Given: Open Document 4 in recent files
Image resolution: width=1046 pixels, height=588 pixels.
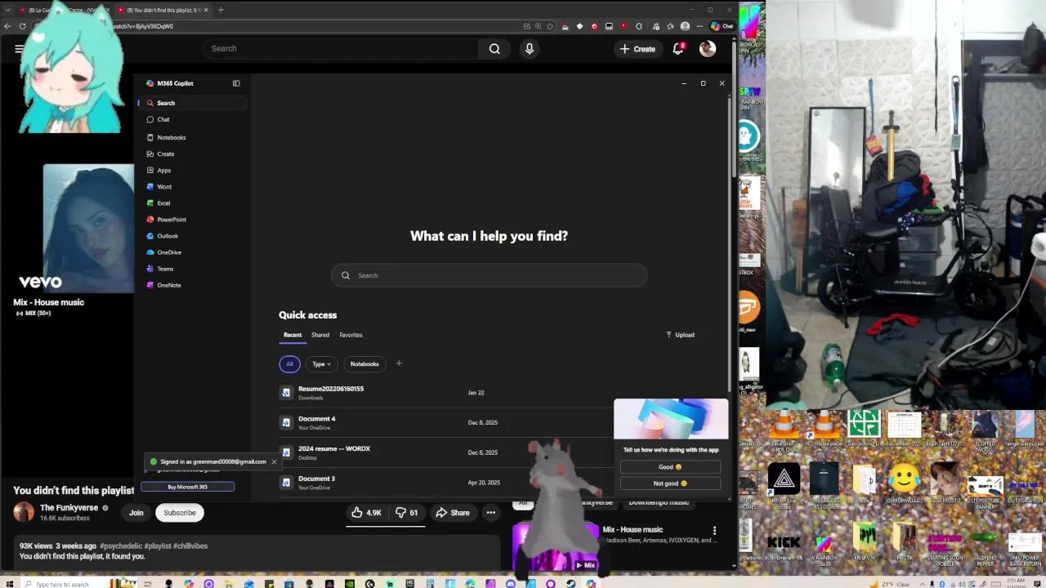Looking at the screenshot, I should point(445,422).
